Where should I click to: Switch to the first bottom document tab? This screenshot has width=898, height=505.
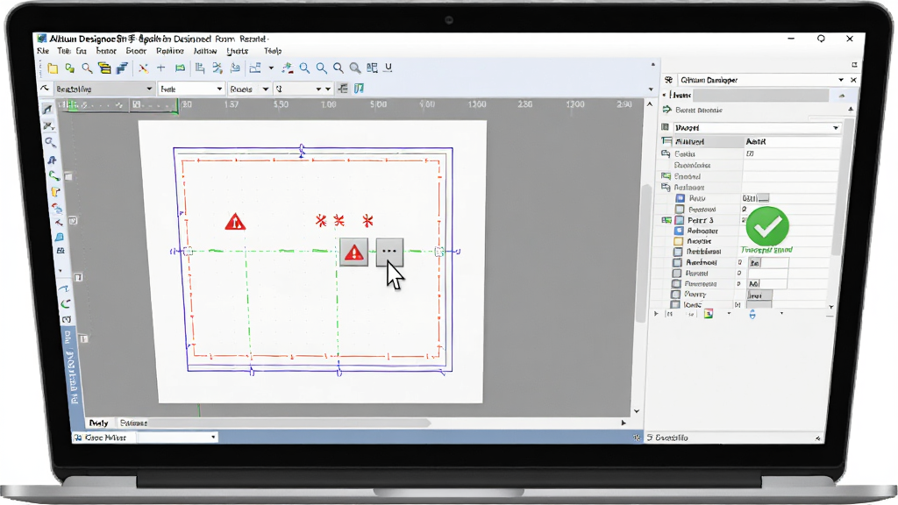(x=98, y=423)
